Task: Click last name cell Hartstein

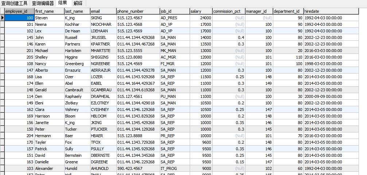Action: (x=77, y=51)
